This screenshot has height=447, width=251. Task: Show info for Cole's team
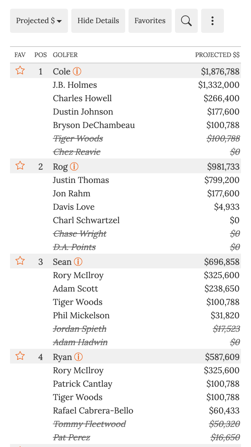[x=77, y=71]
